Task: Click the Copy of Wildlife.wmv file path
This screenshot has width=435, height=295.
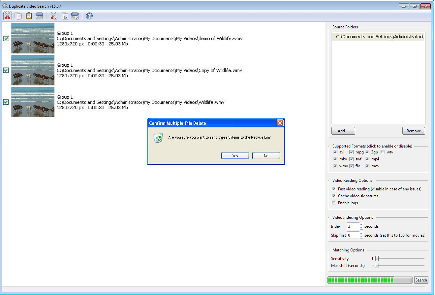Action: pos(149,70)
